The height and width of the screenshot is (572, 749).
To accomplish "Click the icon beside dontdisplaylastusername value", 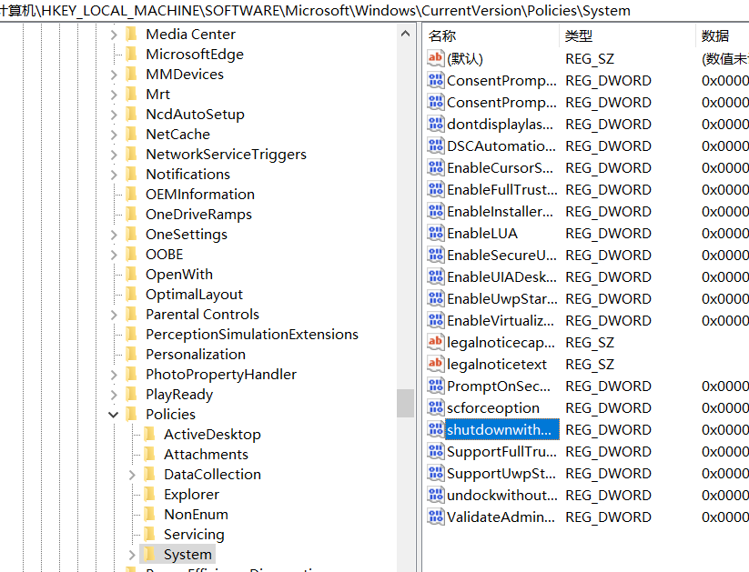I will 436,124.
